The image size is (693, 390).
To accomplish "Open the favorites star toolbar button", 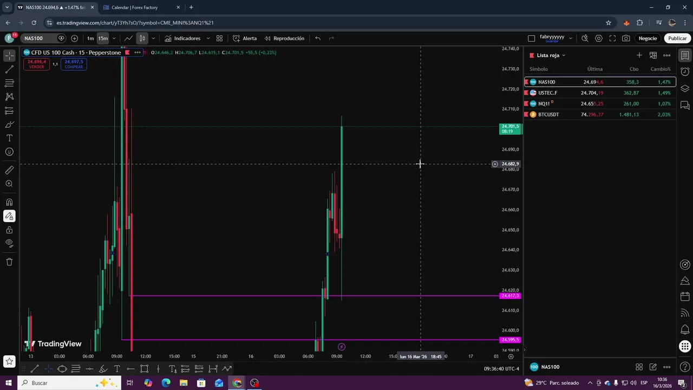I will click(x=9, y=361).
